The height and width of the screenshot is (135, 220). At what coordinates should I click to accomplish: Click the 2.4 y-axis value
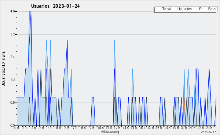pos(12,57)
